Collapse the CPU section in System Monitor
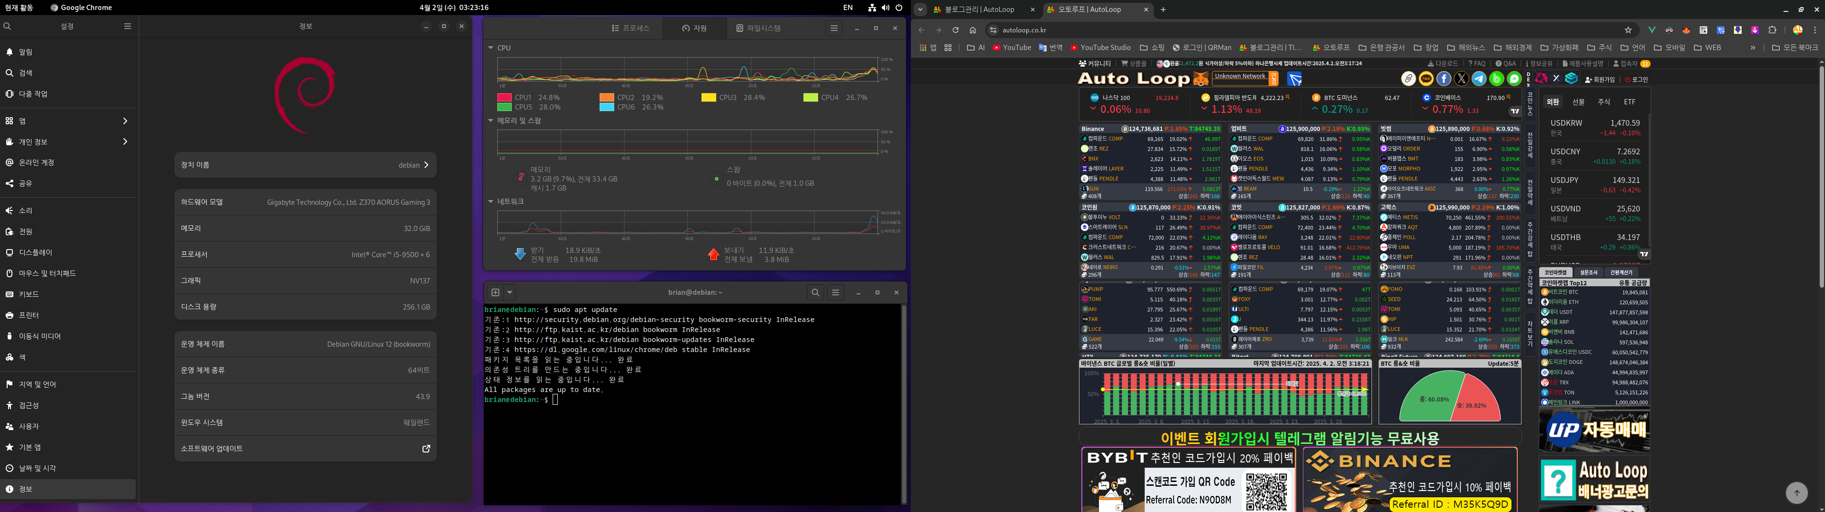Screen dimensions: 1825x512 pyautogui.click(x=490, y=48)
